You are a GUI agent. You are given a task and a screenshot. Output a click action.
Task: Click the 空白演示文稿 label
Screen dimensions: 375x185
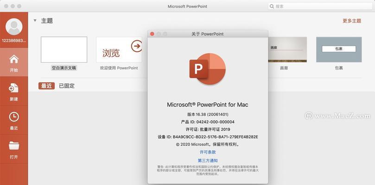(x=64, y=68)
